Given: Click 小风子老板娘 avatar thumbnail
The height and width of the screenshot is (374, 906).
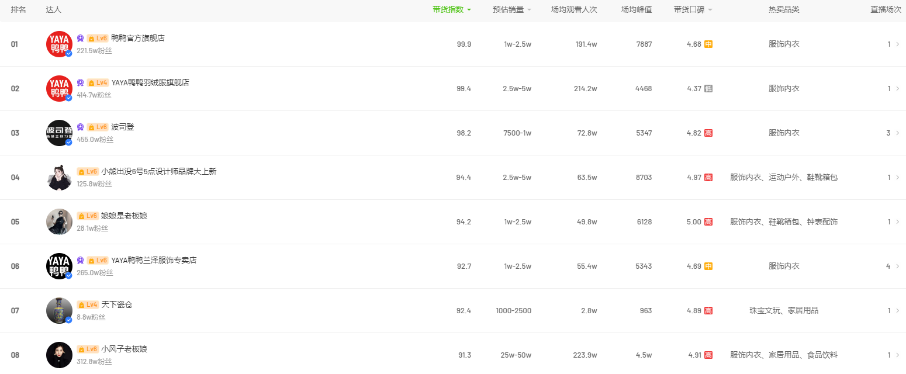Looking at the screenshot, I should [x=59, y=355].
